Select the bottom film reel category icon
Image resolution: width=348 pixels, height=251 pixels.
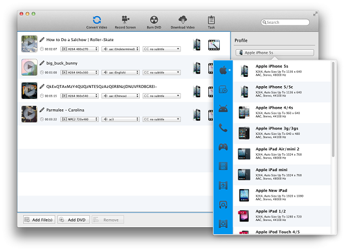223,224
